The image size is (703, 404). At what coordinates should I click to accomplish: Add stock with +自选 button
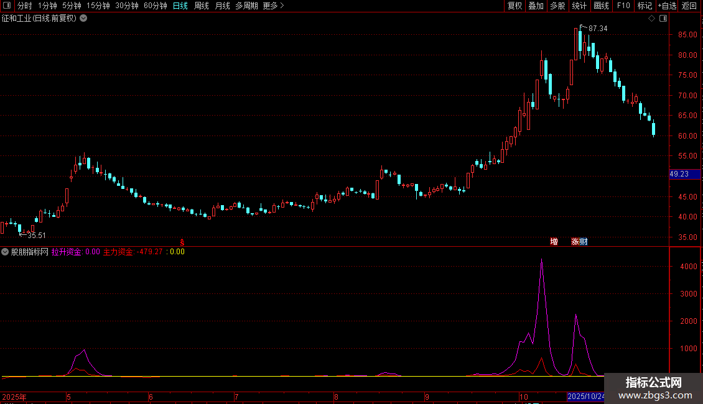667,6
